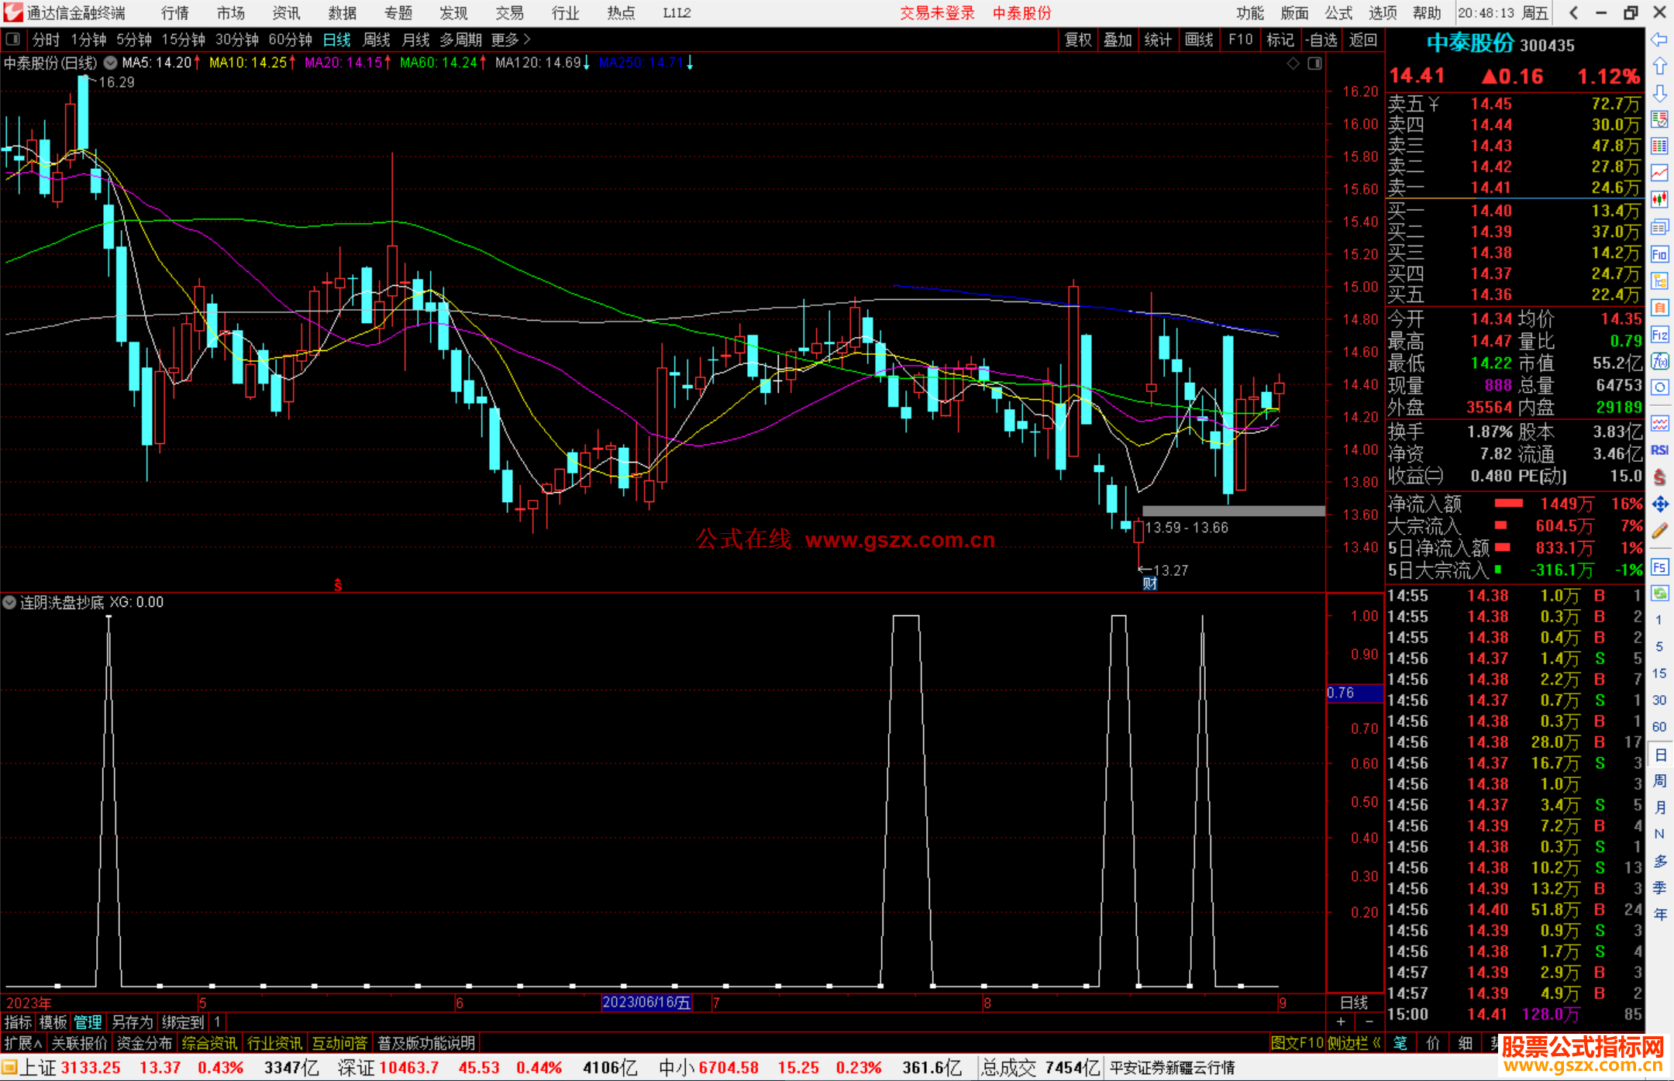The width and height of the screenshot is (1674, 1081).
Task: Collapse sidebar with 侧边栏 chevron
Action: point(1376,1043)
